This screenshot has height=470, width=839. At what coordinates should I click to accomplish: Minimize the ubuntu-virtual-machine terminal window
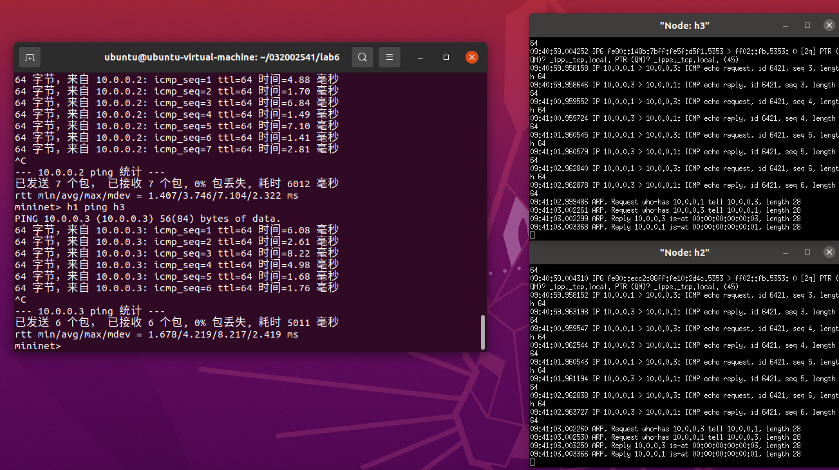[420, 57]
